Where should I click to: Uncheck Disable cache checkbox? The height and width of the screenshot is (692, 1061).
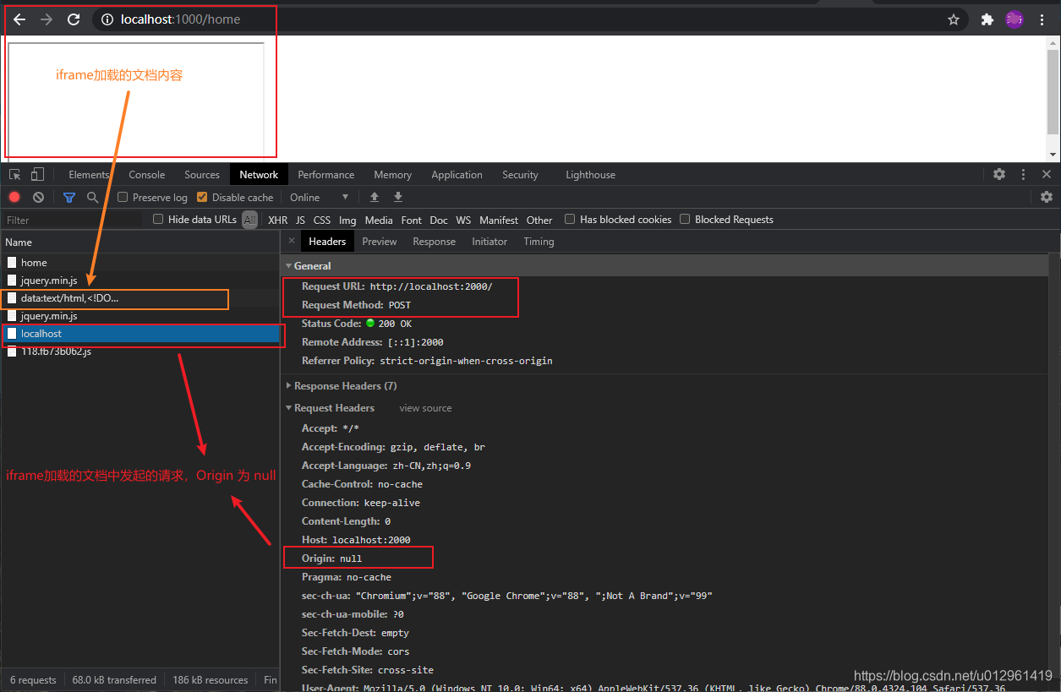[202, 197]
